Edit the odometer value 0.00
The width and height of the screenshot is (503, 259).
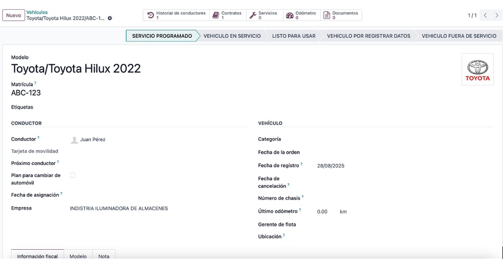pyautogui.click(x=322, y=211)
